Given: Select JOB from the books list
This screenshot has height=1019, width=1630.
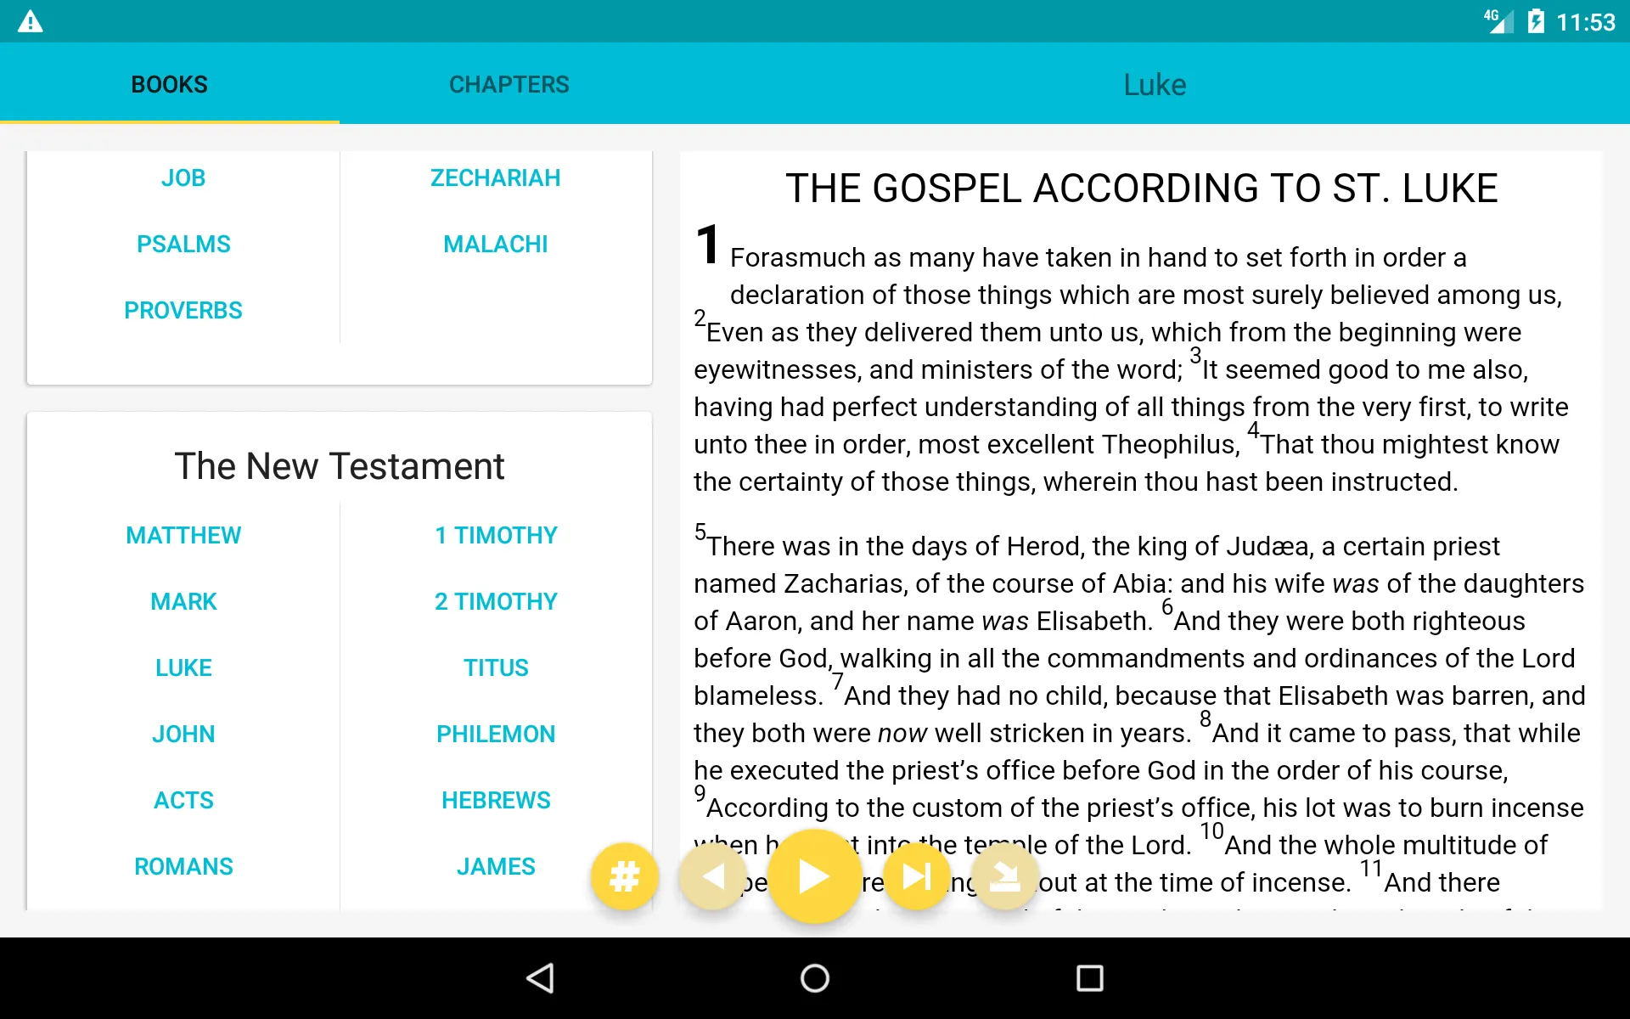Looking at the screenshot, I should point(183,178).
